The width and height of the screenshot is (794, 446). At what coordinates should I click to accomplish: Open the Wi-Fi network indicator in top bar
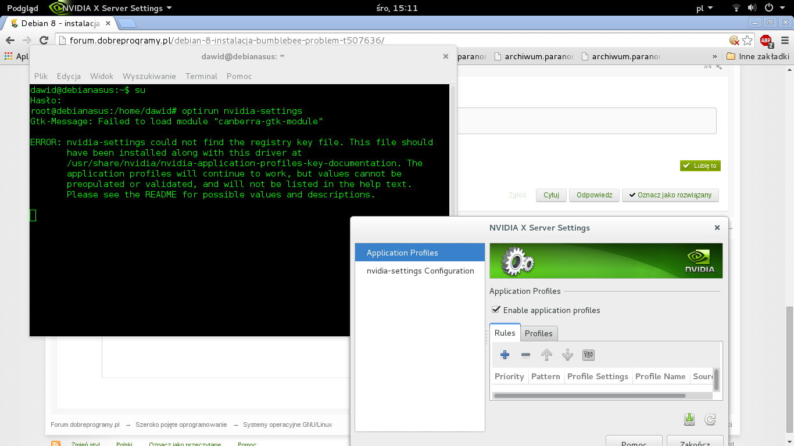736,8
